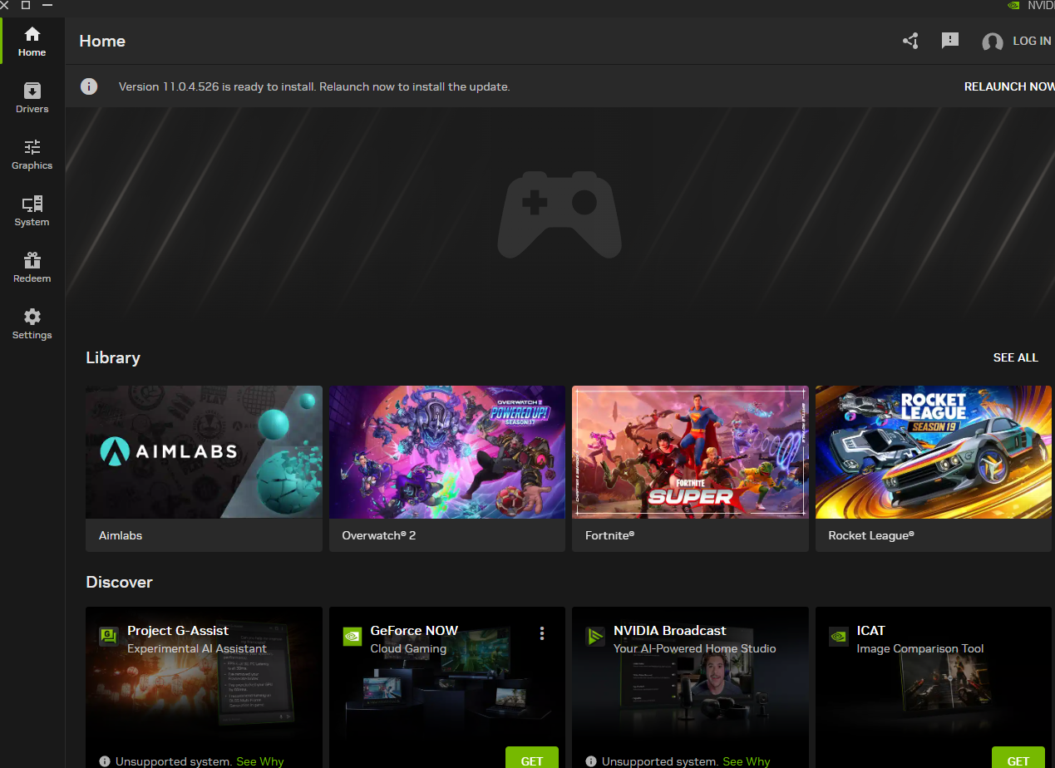Click the NVIDIA Broadcast app icon
Viewport: 1055px width, 768px height.
click(x=595, y=636)
